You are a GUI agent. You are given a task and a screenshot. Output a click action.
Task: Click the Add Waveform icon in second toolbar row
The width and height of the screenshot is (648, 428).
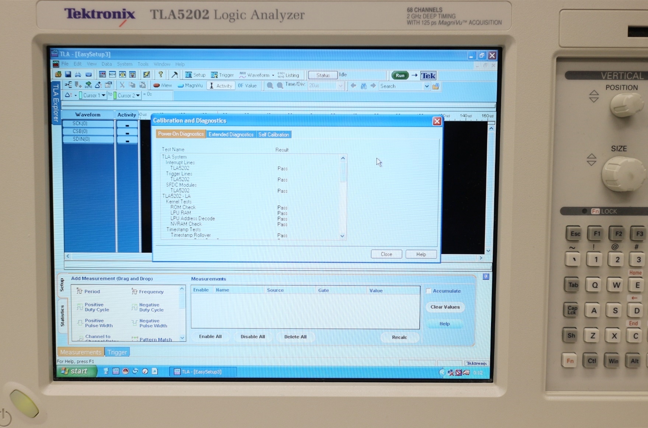68,85
